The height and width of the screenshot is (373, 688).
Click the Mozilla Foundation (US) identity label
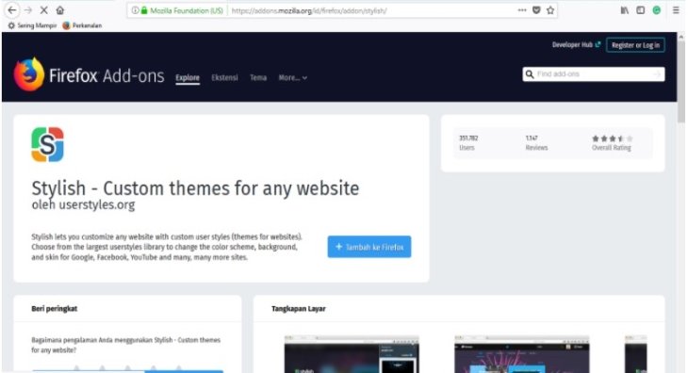tap(187, 10)
